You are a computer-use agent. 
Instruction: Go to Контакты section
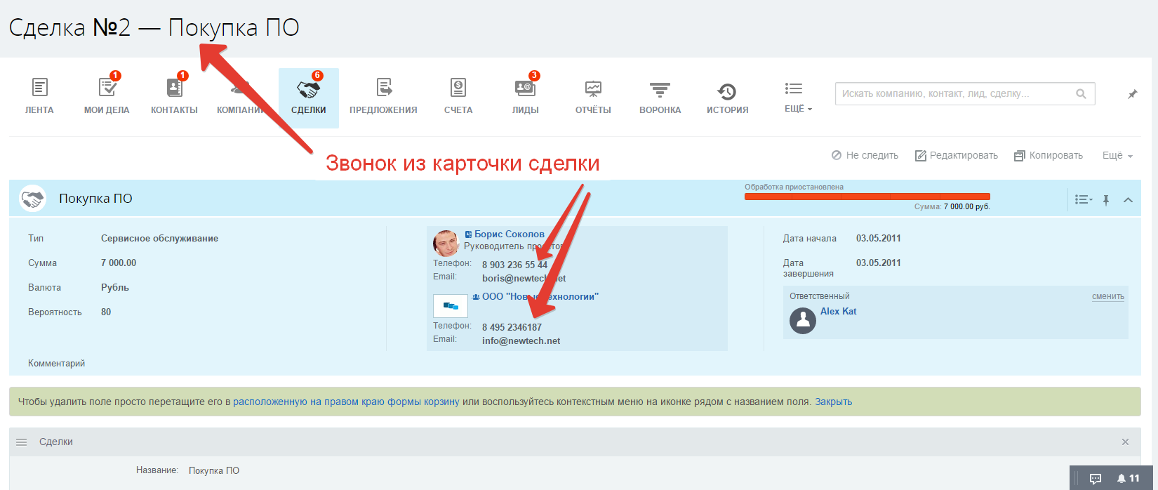tap(174, 96)
